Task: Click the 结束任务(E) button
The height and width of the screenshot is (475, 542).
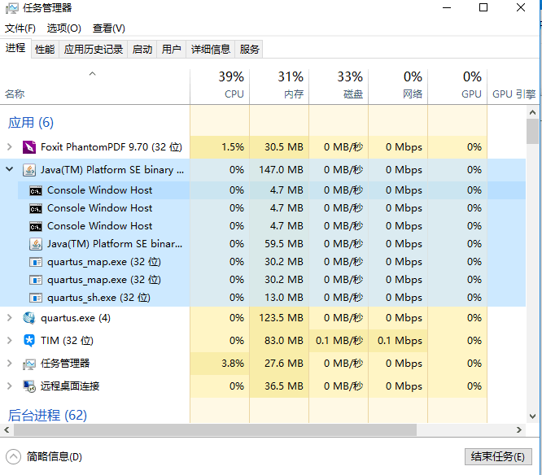Action: coord(498,456)
